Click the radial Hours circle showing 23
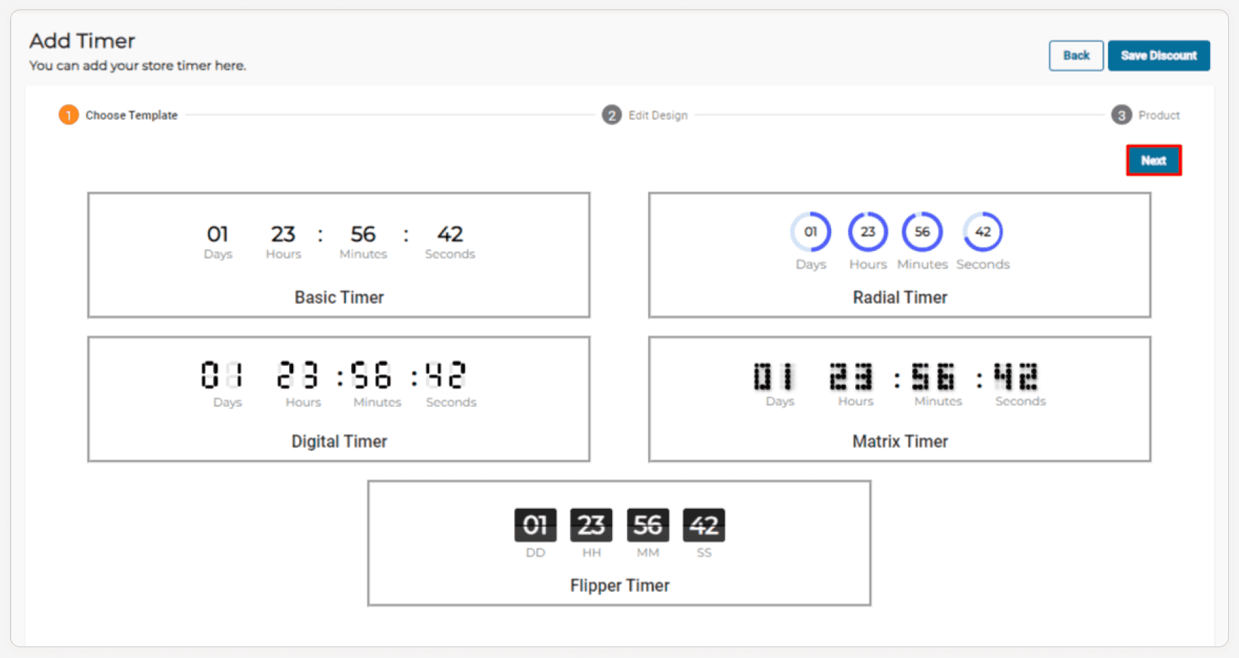Image resolution: width=1239 pixels, height=658 pixels. [x=867, y=232]
